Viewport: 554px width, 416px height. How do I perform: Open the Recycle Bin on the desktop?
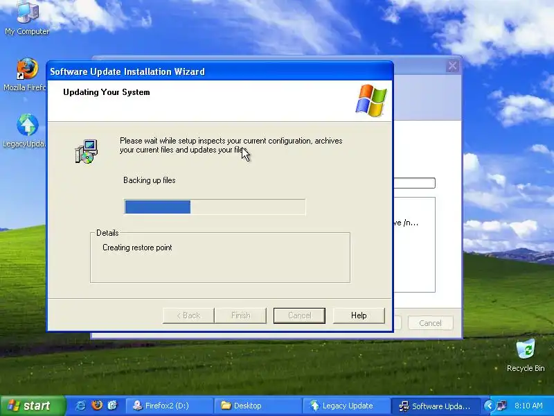click(526, 355)
